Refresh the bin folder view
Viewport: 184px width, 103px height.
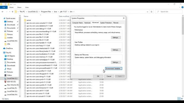pyautogui.click(x=152, y=12)
